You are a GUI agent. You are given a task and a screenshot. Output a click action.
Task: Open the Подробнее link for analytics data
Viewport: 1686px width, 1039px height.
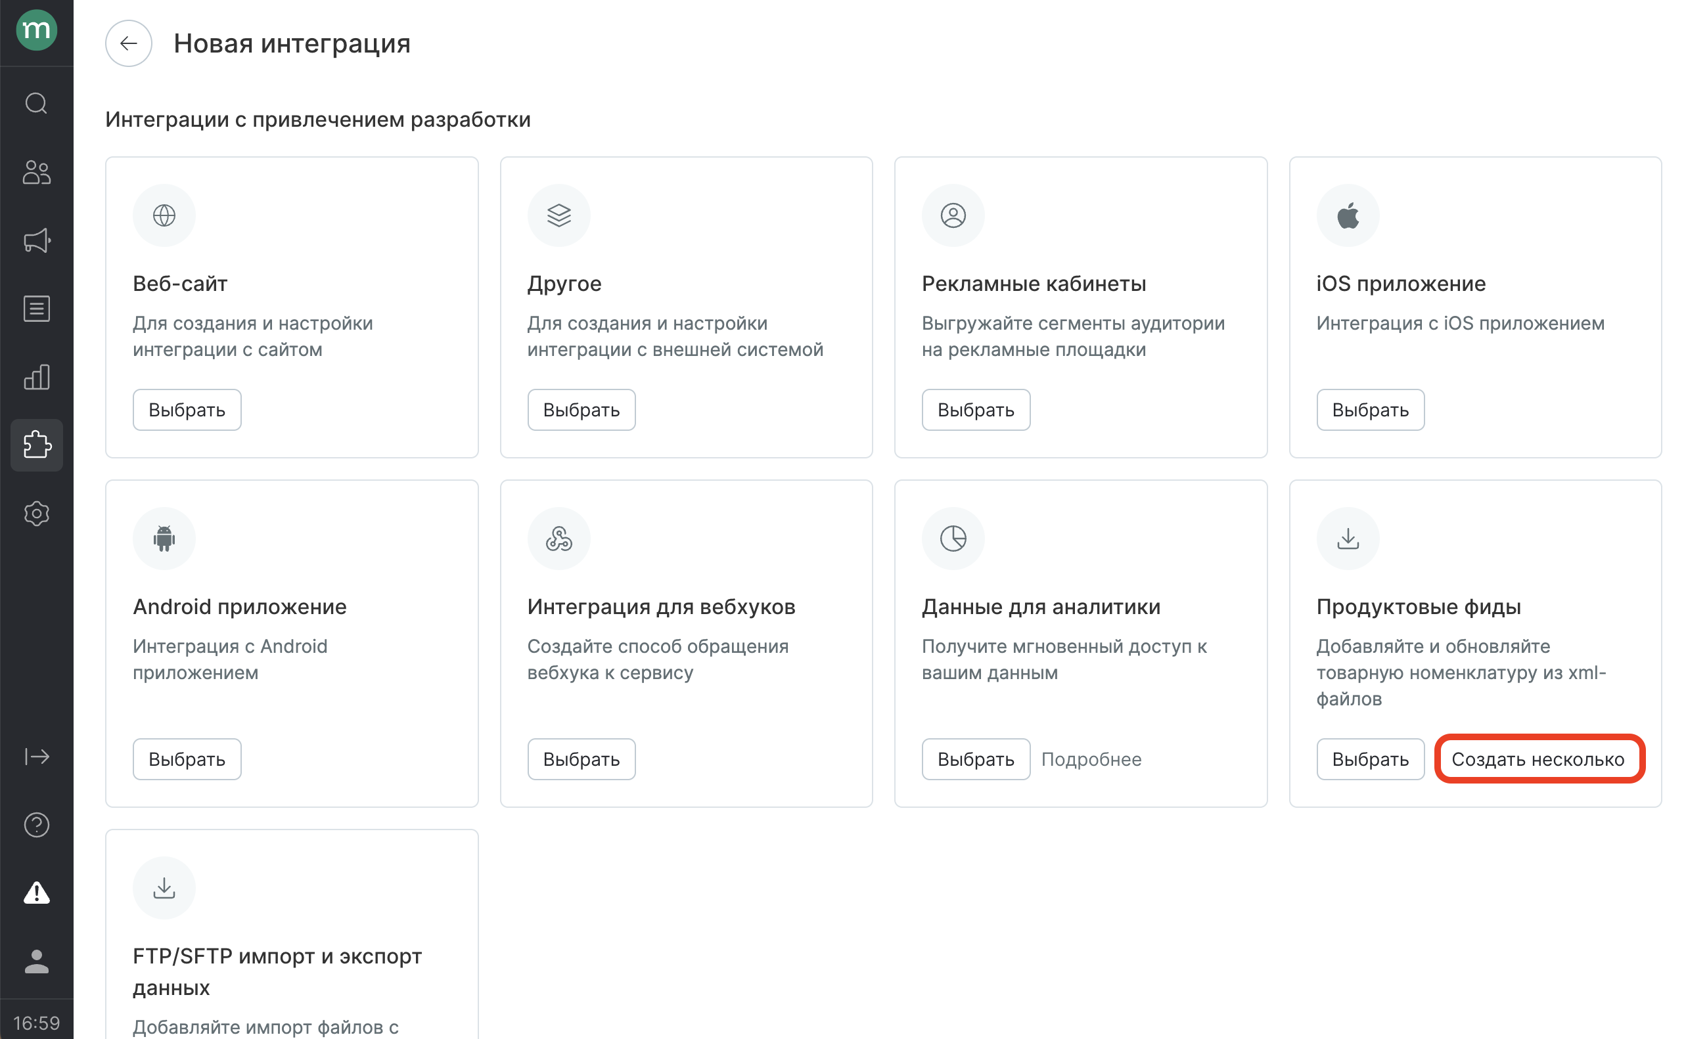(x=1091, y=759)
